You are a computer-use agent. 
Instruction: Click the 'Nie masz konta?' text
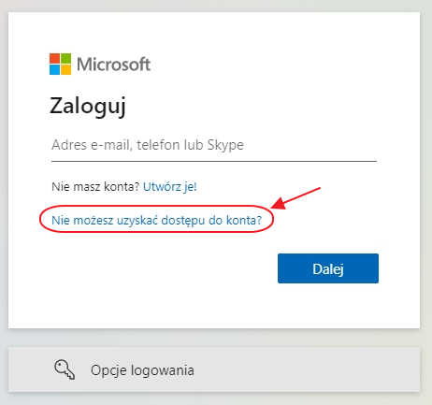(x=95, y=187)
